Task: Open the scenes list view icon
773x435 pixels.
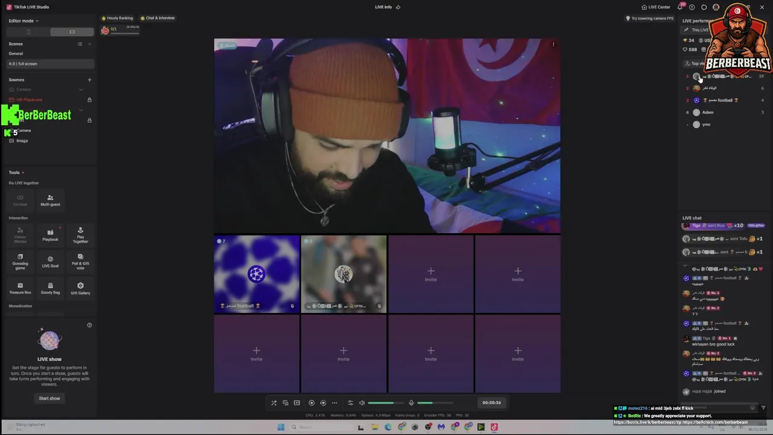Action: coord(80,44)
